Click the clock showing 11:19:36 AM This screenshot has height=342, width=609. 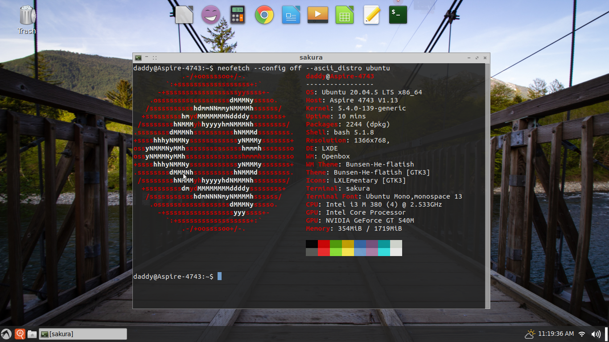click(x=556, y=334)
